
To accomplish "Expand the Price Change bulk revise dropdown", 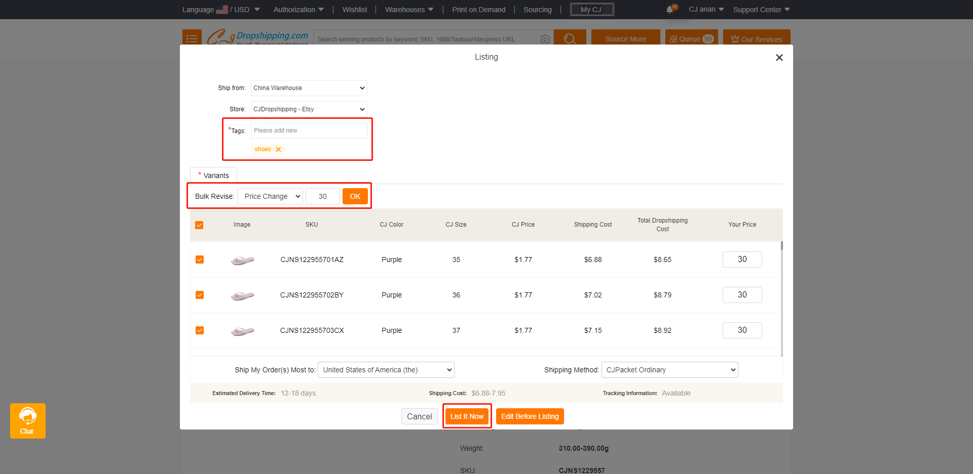I will click(x=270, y=196).
